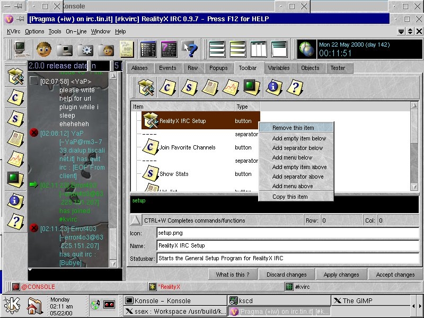Switch to the Popups tab
424x318 pixels.
218,68
